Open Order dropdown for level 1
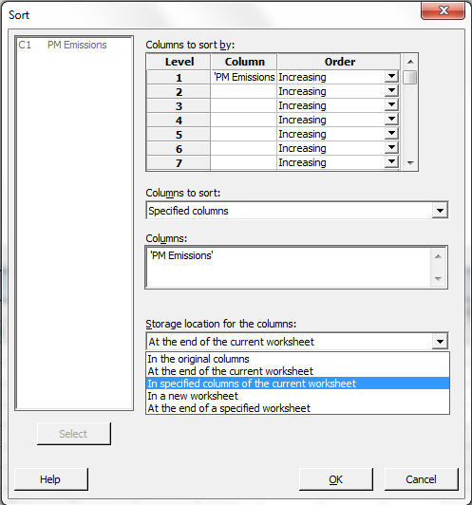The width and height of the screenshot is (472, 505). [x=391, y=77]
